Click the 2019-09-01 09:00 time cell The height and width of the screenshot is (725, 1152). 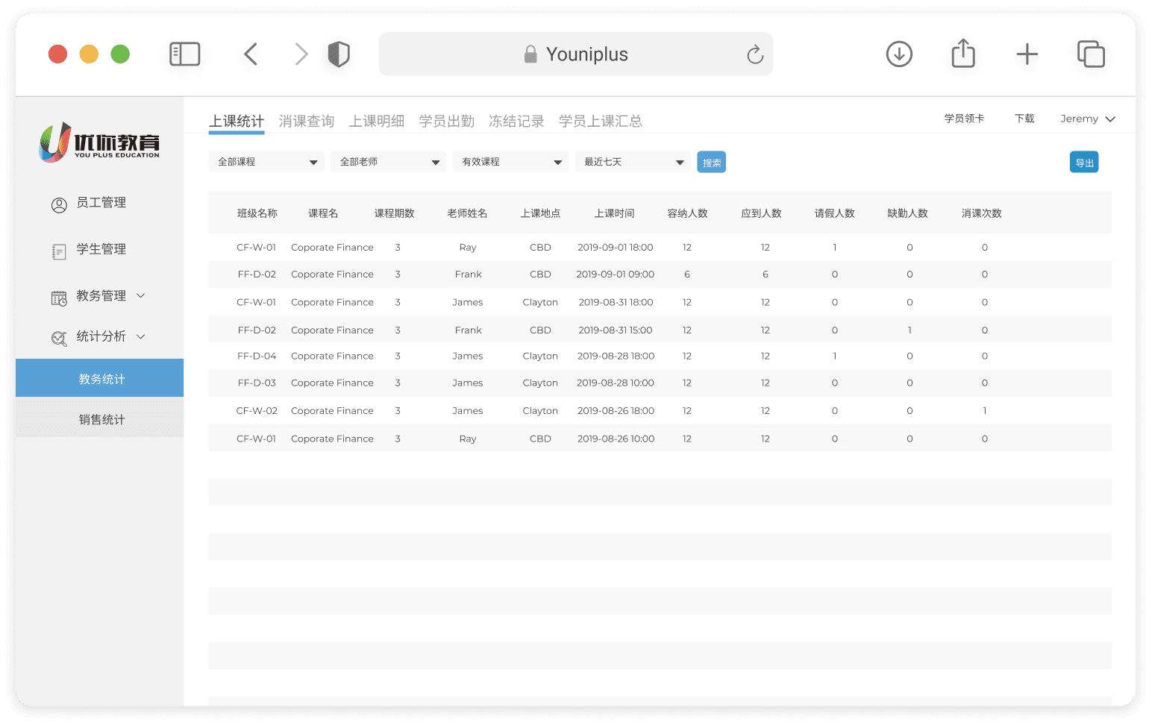coord(616,274)
